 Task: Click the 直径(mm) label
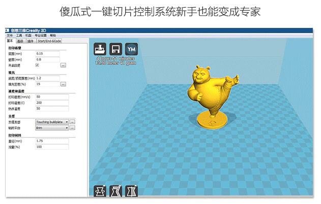point(15,141)
